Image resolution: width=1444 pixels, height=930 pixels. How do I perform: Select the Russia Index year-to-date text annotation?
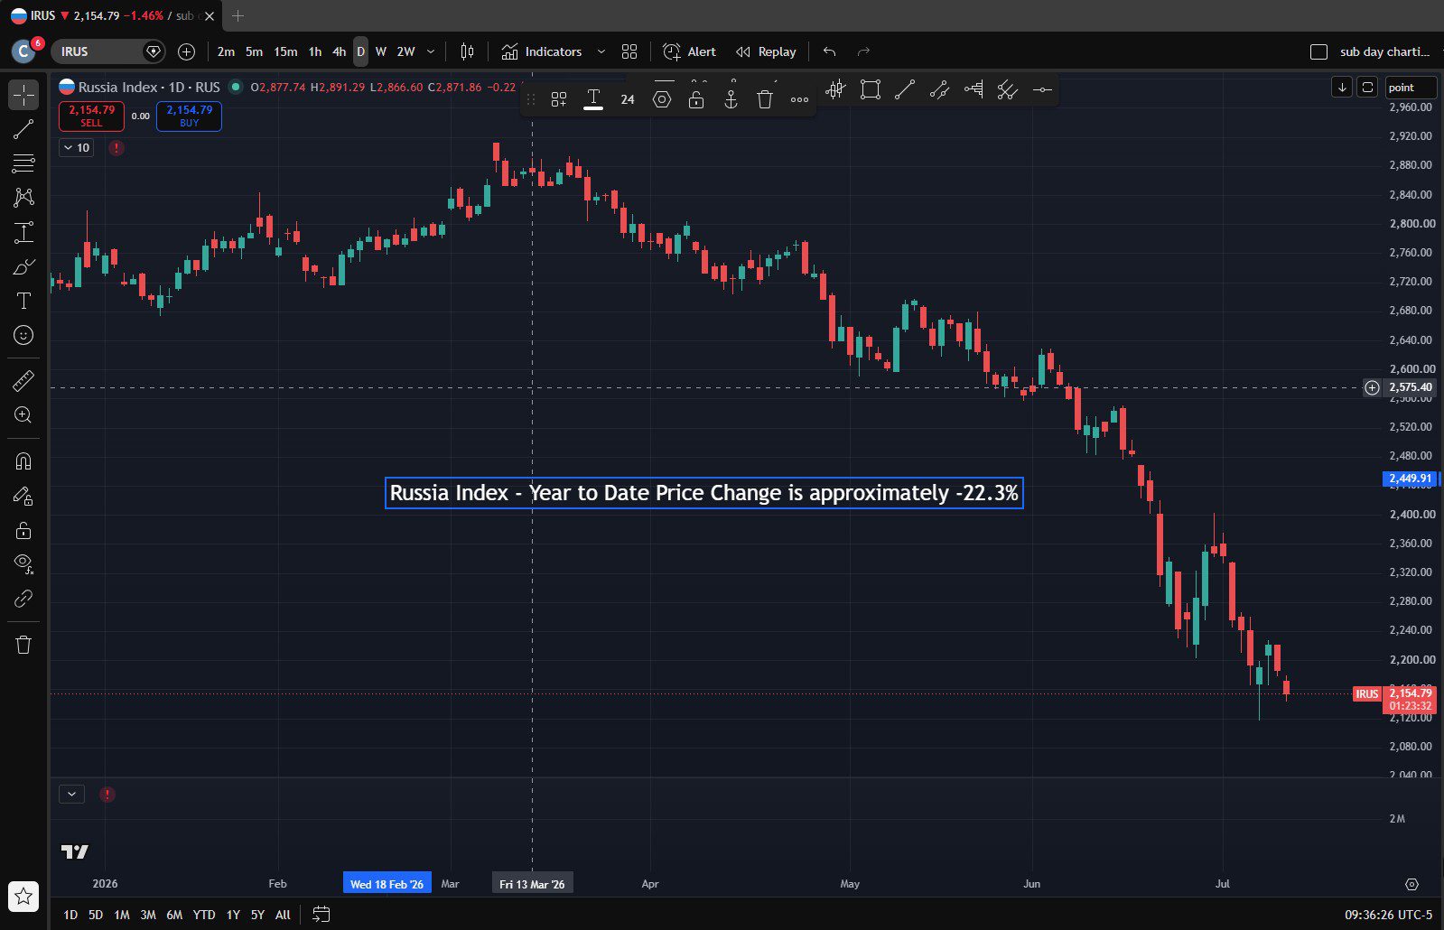[704, 493]
